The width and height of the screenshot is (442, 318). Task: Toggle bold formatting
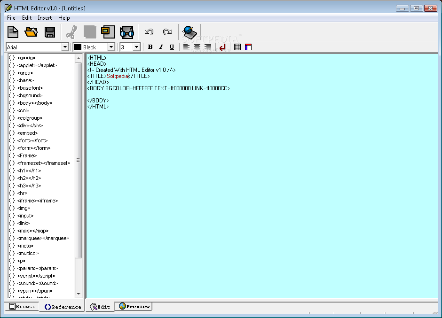[x=150, y=47]
